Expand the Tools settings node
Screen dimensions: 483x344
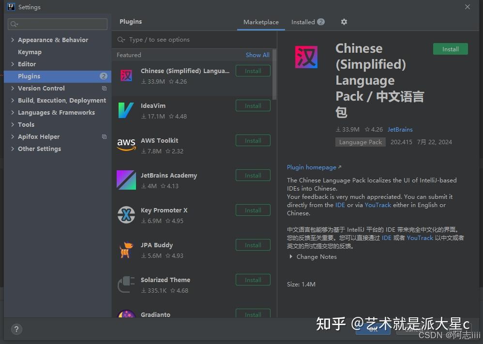tap(13, 124)
